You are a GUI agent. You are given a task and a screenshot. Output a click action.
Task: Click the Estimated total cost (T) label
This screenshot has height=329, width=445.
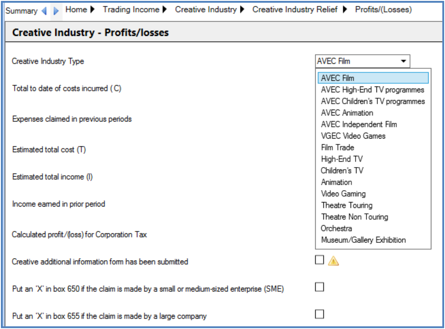click(49, 150)
